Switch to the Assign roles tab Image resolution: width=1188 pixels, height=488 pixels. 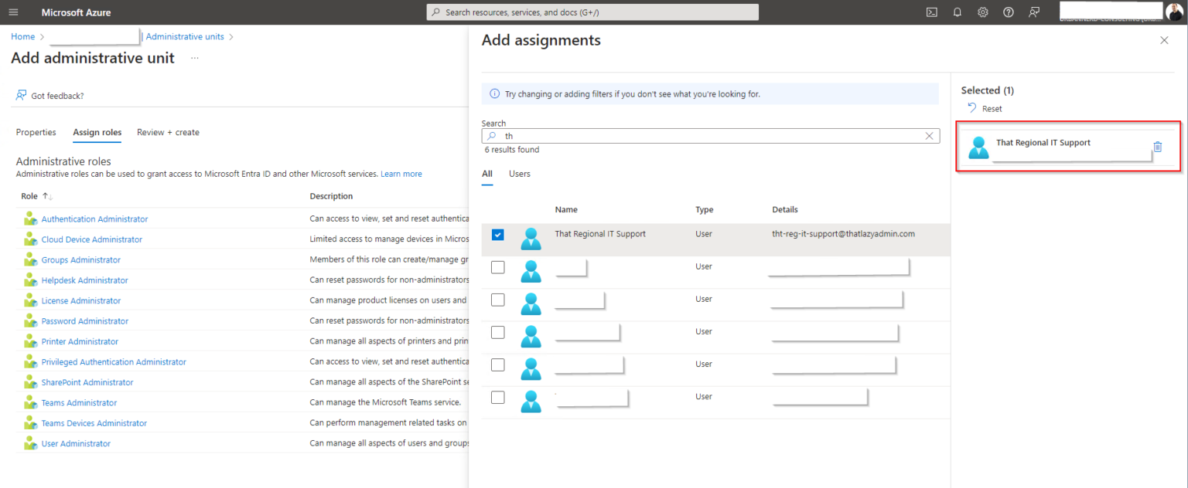[x=97, y=132]
